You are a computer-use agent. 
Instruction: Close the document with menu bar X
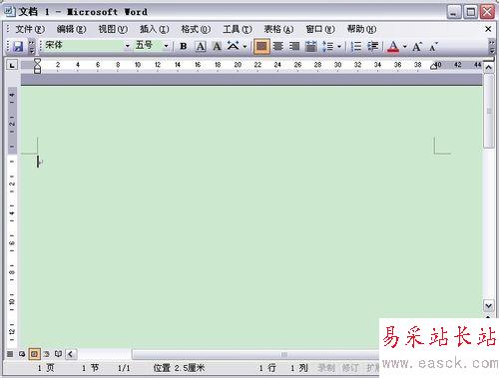tap(488, 29)
